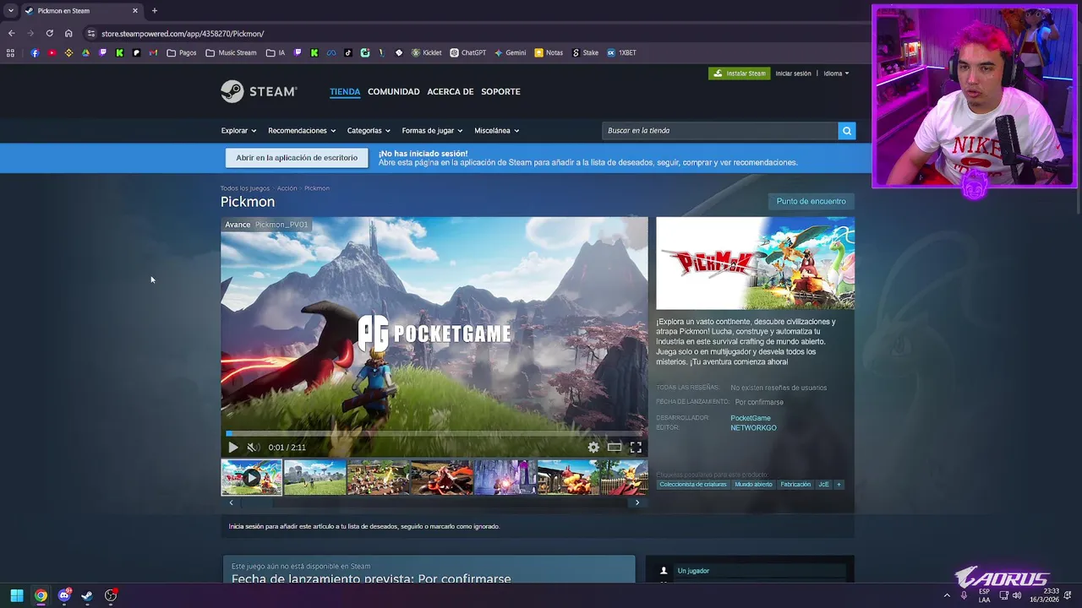
Task: Select the 'Mundo abierto' tag
Action: pyautogui.click(x=753, y=485)
